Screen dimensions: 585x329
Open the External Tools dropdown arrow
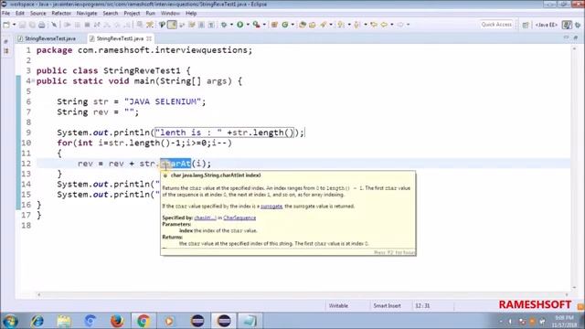(264, 25)
